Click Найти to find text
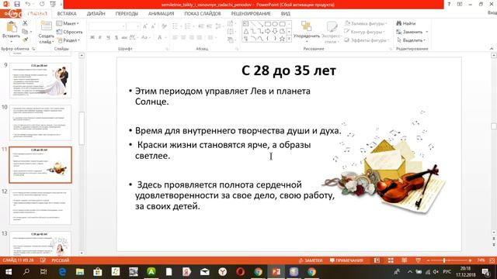 [406, 23]
